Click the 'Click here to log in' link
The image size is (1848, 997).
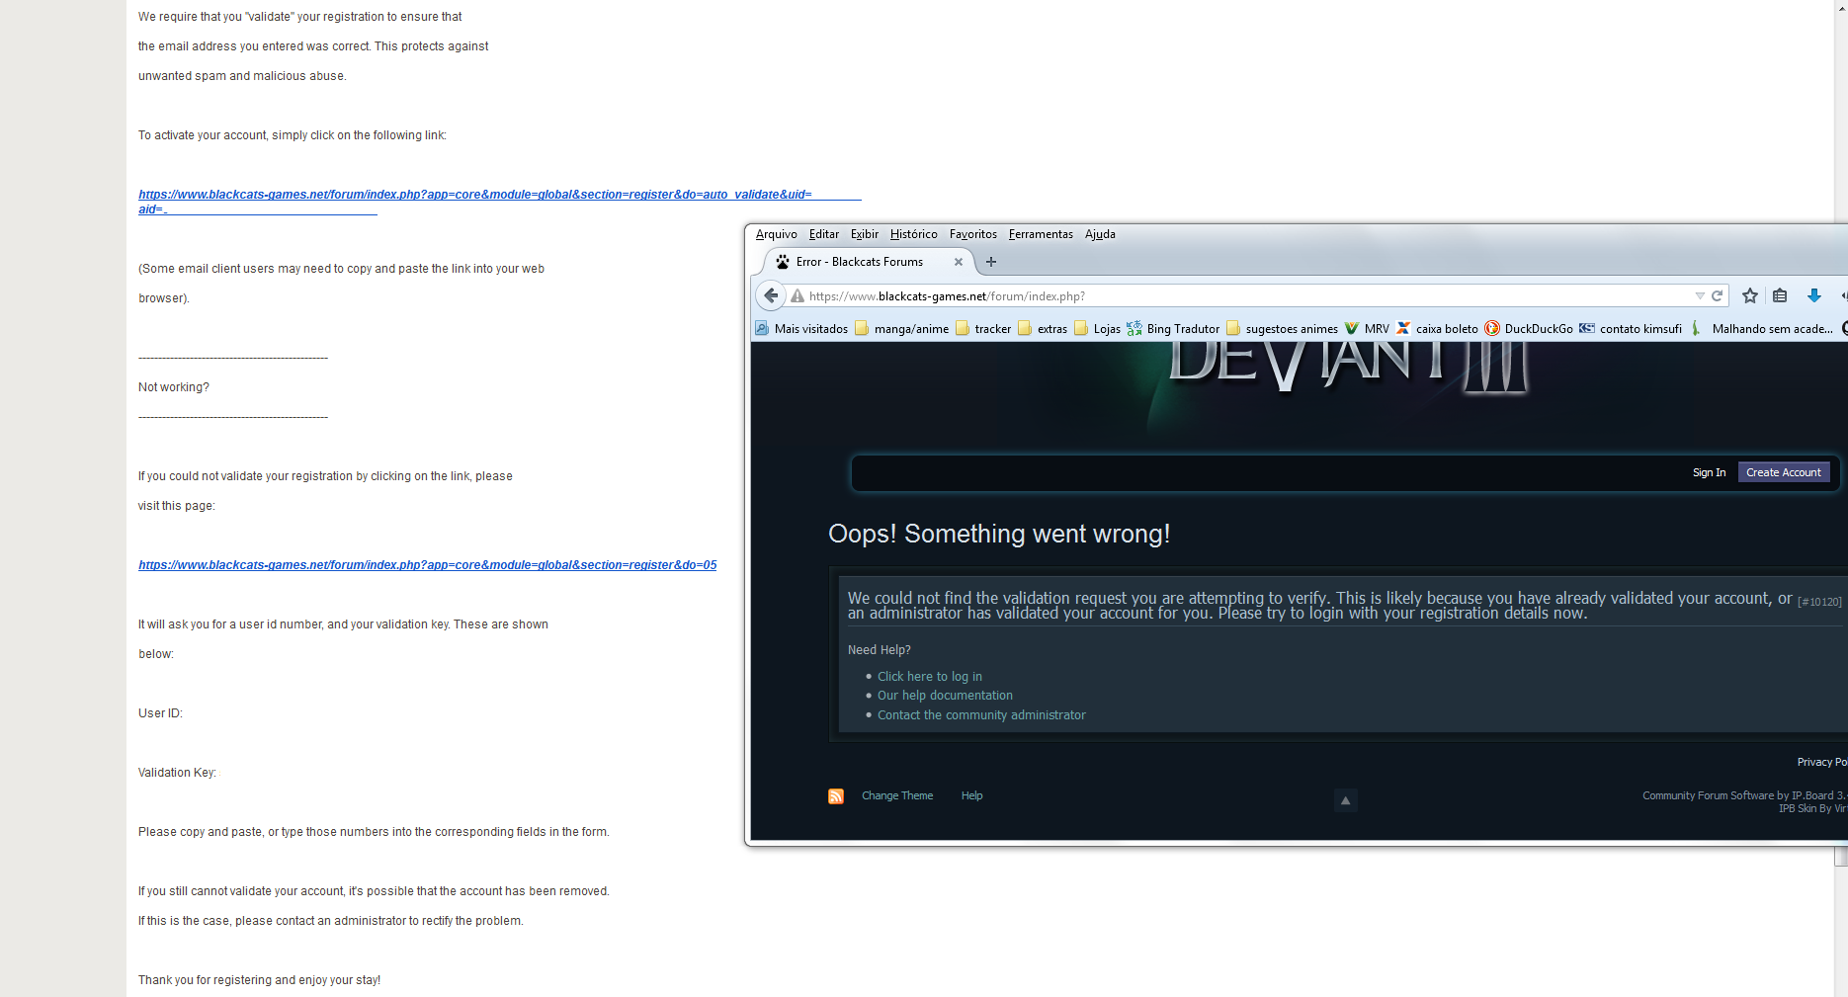coord(930,677)
